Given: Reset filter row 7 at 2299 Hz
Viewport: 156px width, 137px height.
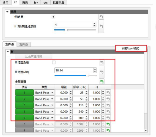Looking at the screenshot, I should tap(108, 130).
